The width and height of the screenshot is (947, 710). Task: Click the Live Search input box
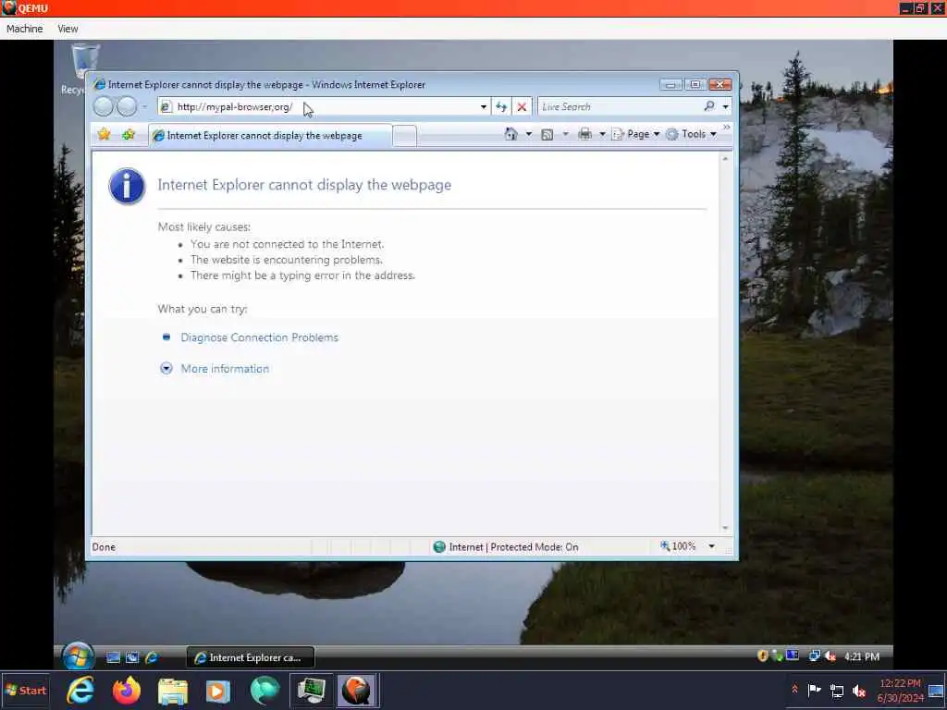coord(620,107)
